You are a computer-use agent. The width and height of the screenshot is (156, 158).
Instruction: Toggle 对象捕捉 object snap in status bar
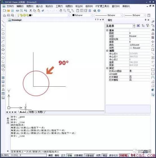point(78,155)
